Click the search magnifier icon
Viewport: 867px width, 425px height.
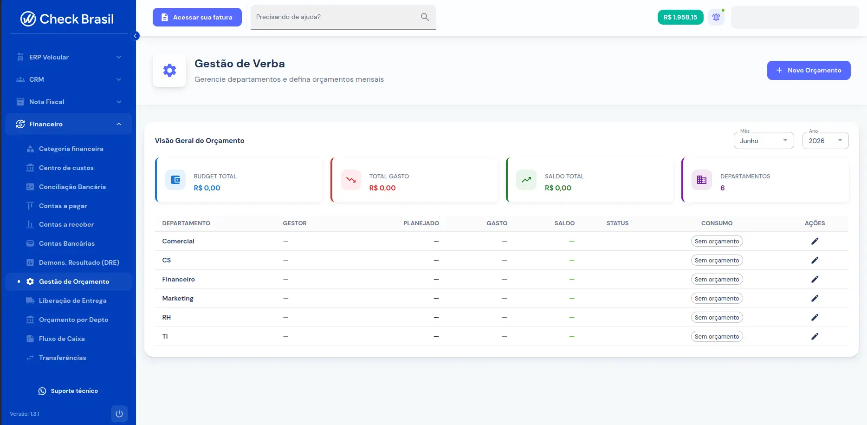(425, 17)
